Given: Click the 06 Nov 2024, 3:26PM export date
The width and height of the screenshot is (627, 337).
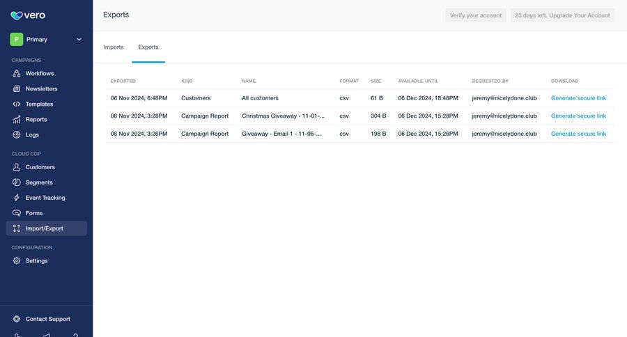Looking at the screenshot, I should (139, 134).
